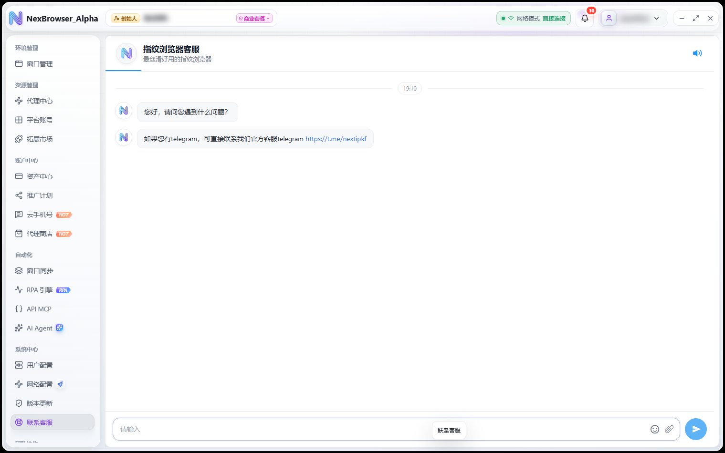The image size is (725, 453).
Task: Click the rocket badge next to 网络配置
Action: [x=60, y=384]
